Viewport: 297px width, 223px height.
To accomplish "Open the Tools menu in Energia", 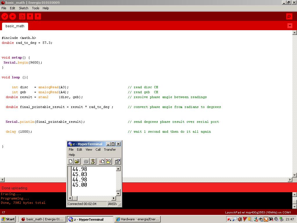I will (x=36, y=8).
